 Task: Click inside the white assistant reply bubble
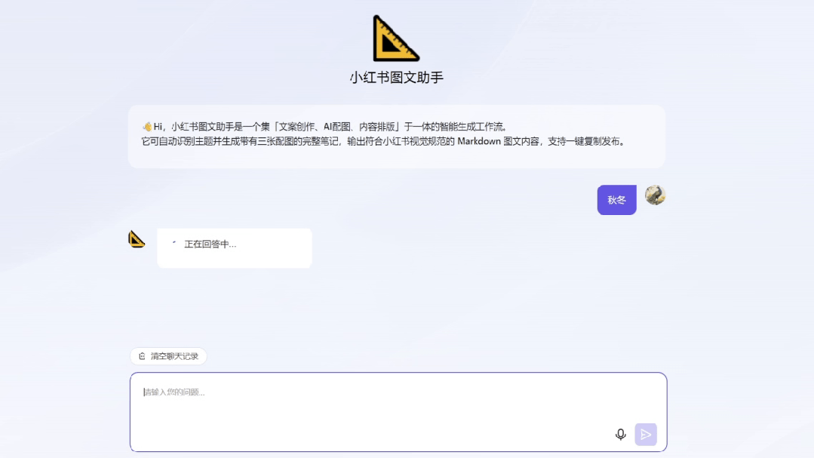click(234, 247)
